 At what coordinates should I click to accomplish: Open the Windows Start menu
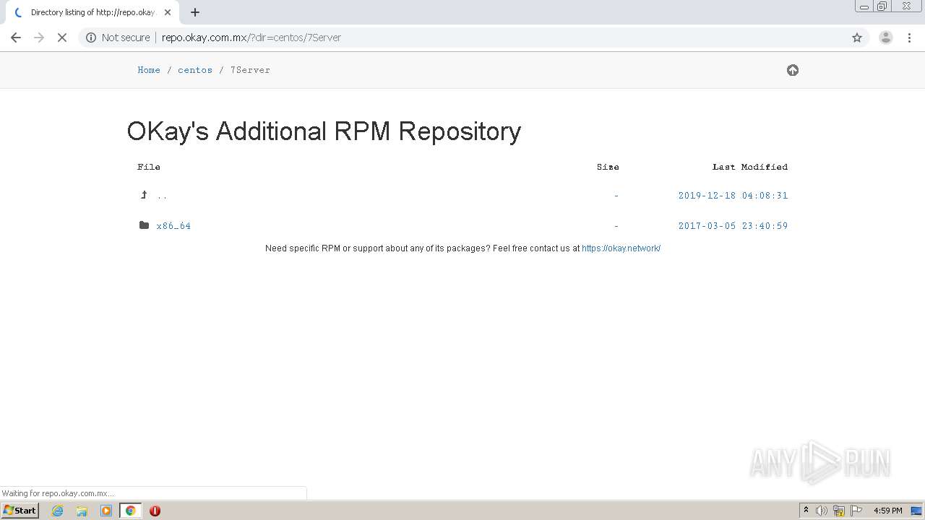(x=20, y=511)
